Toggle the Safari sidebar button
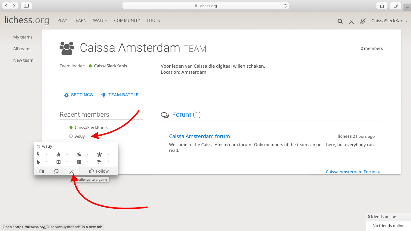This screenshot has height=231, width=411. pyautogui.click(x=26, y=5)
